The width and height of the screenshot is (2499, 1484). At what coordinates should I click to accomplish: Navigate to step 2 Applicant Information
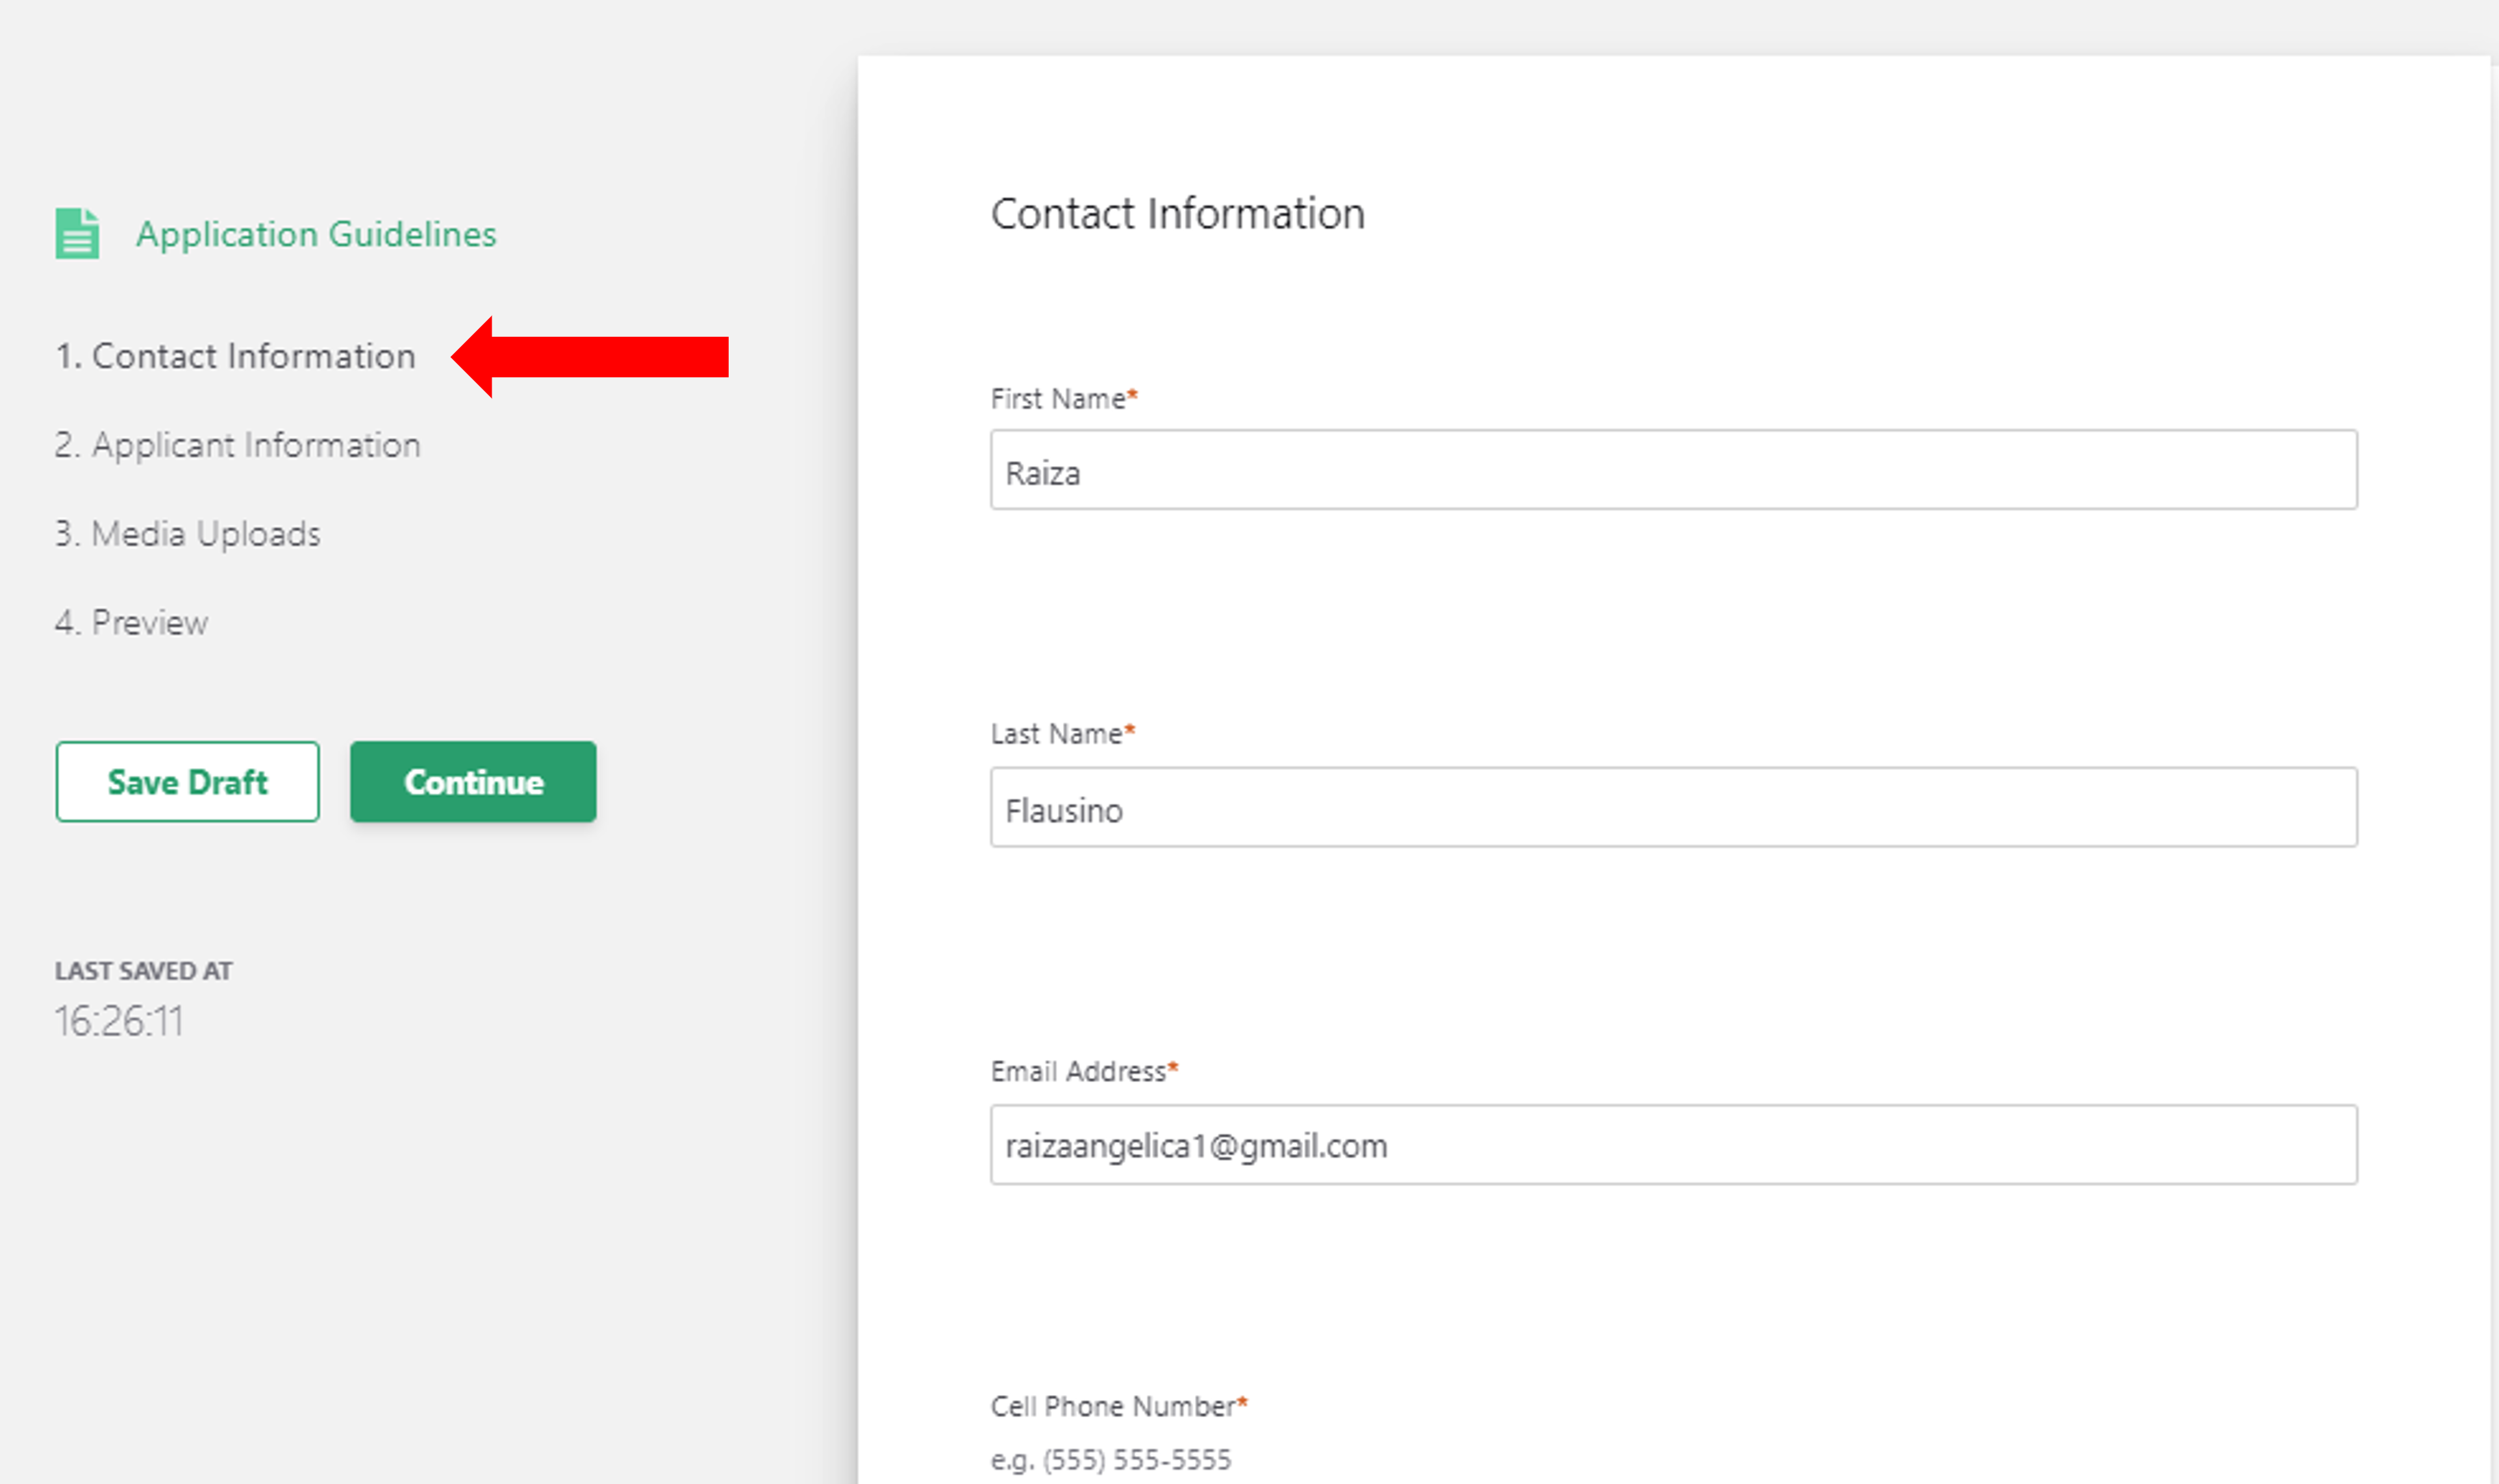[237, 445]
